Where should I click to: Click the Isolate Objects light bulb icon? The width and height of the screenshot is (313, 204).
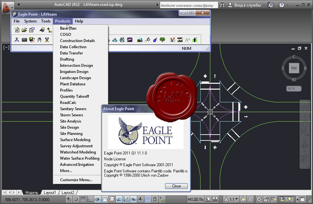point(290,199)
